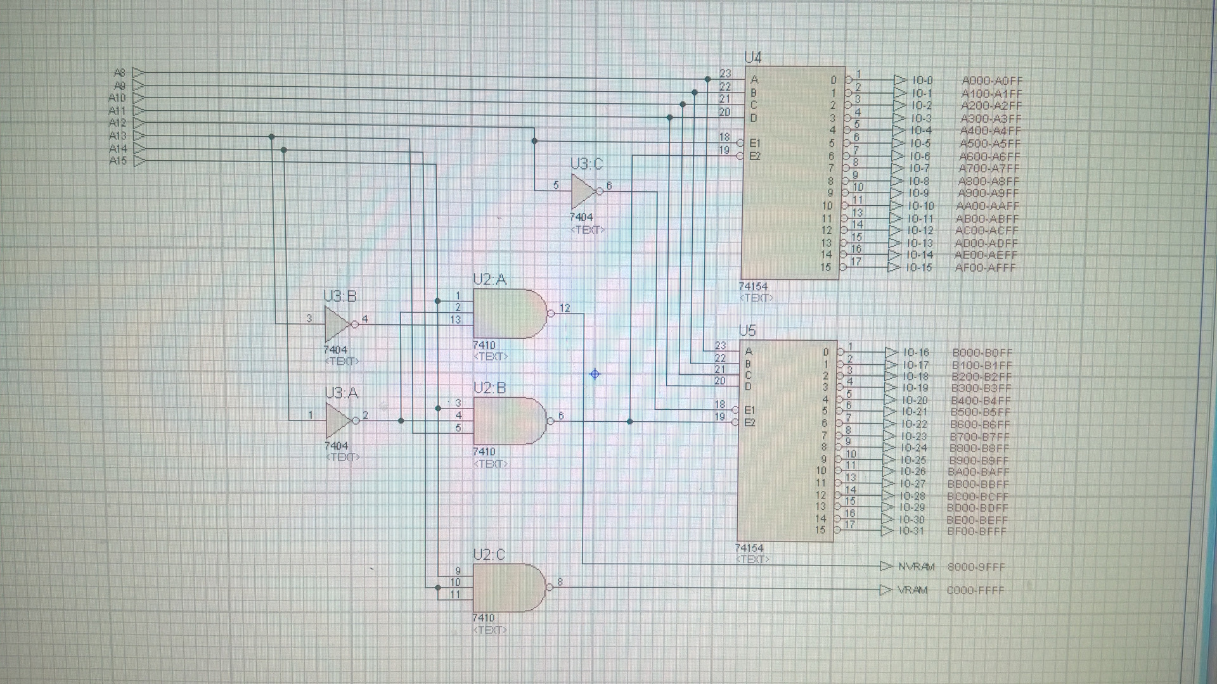Click the A13 input terminal arrow
The width and height of the screenshot is (1217, 684).
[139, 136]
